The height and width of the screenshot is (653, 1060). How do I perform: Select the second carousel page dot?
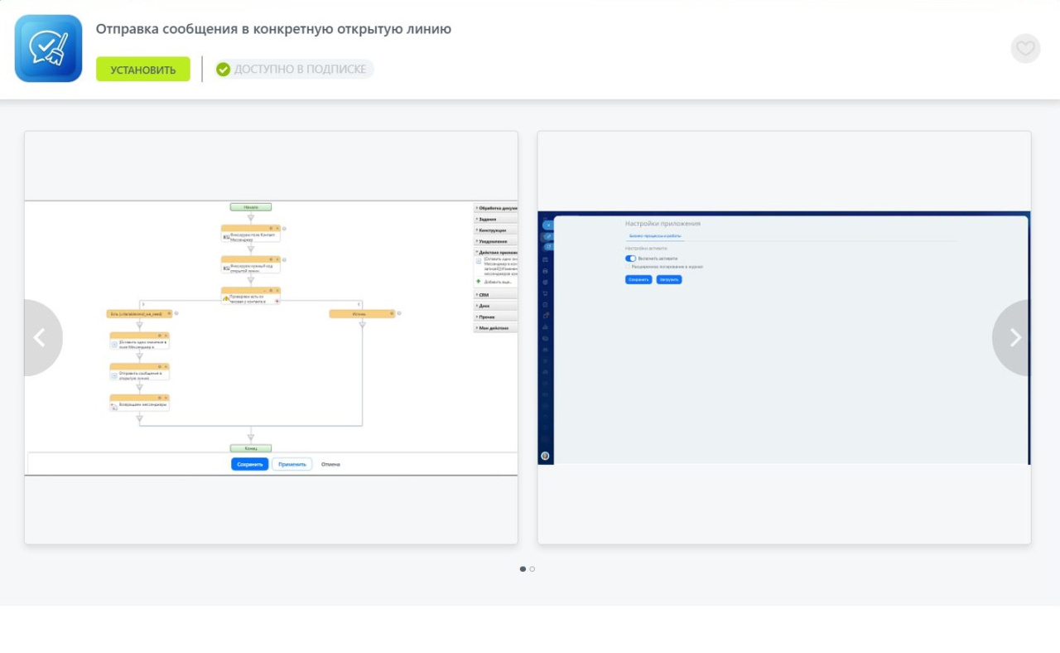click(532, 569)
